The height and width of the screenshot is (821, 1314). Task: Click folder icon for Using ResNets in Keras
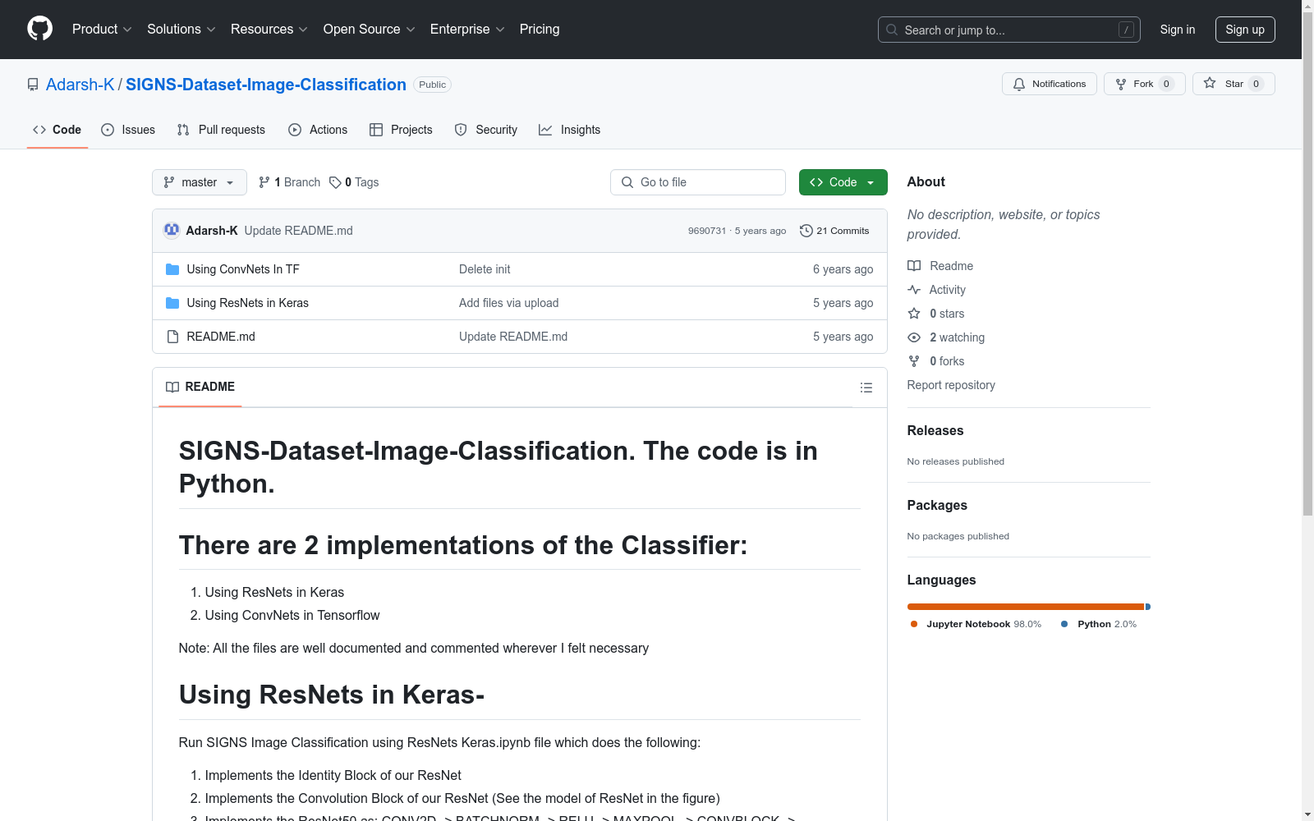pyautogui.click(x=172, y=303)
